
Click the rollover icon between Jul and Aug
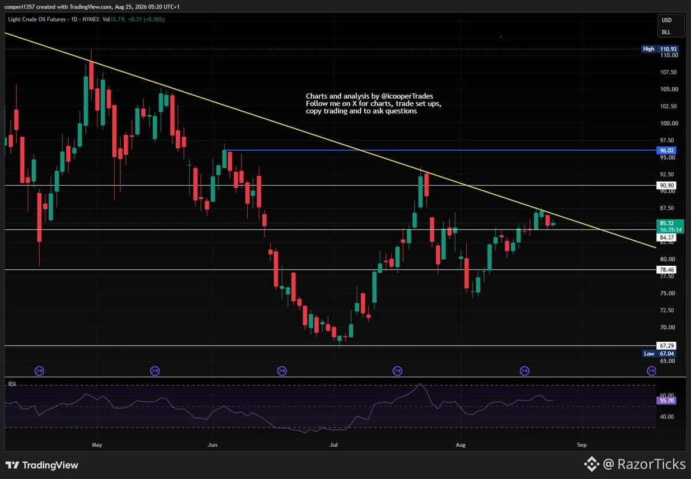coord(397,371)
